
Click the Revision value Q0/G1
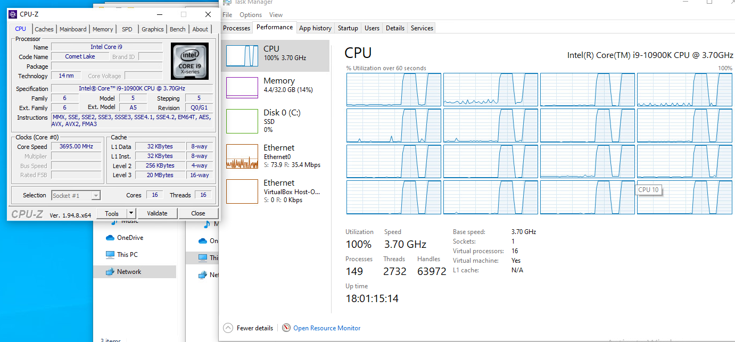point(199,108)
